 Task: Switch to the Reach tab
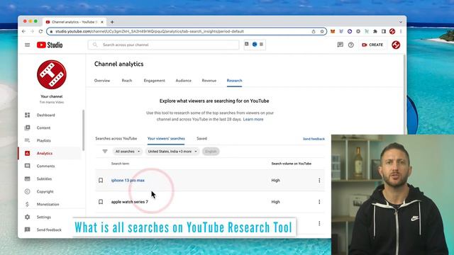pyautogui.click(x=127, y=81)
